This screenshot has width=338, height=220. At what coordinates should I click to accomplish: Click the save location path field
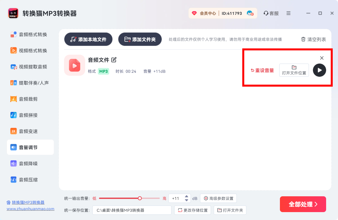(132, 210)
